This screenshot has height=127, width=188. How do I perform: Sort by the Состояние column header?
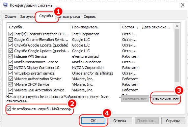(x=130, y=27)
